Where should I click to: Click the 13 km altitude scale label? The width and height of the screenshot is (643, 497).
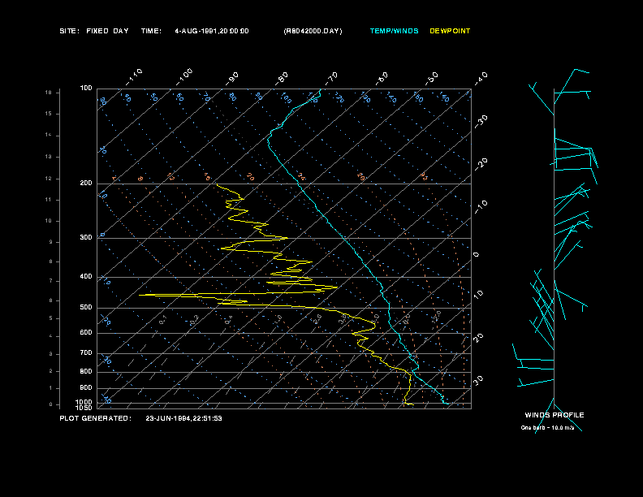pos(49,157)
